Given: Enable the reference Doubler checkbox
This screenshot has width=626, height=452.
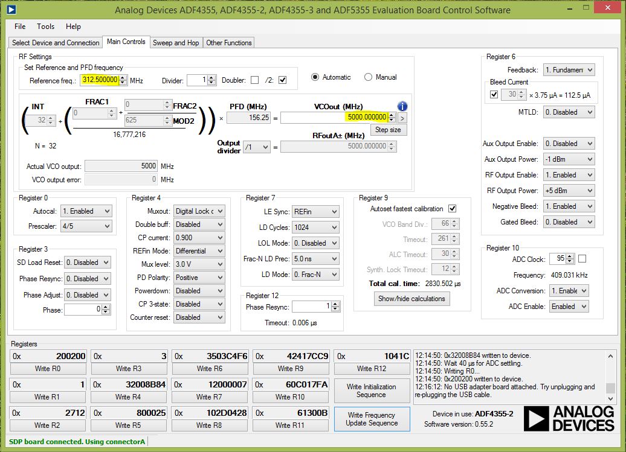Looking at the screenshot, I should pos(254,80).
